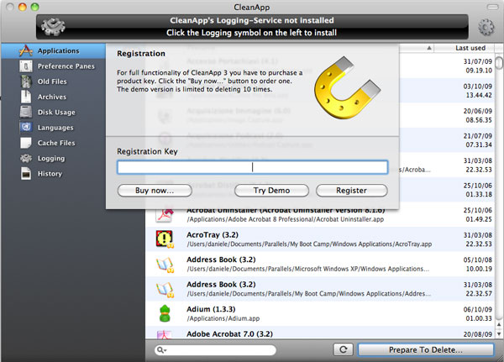Screen dimensions: 504x362
Task: Switch to Old Files section
Action: (52, 81)
